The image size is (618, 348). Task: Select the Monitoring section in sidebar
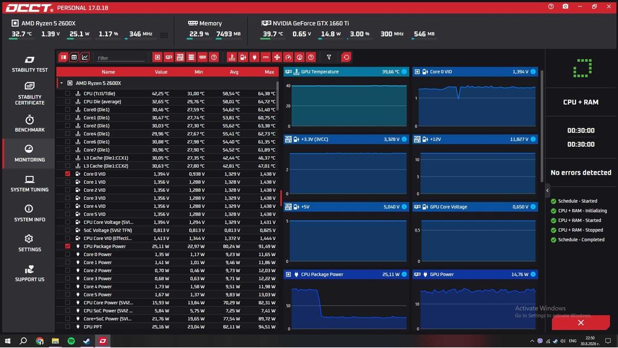(x=30, y=154)
